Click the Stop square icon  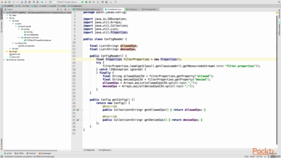94,2
